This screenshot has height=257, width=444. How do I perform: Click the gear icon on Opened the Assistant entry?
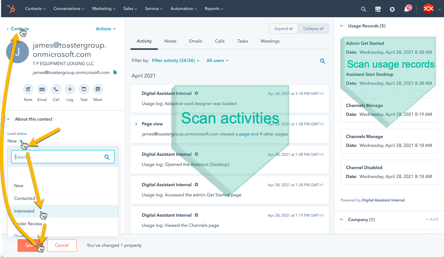tap(196, 154)
